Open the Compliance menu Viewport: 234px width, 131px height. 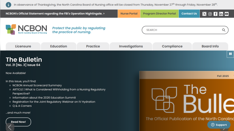172,46
